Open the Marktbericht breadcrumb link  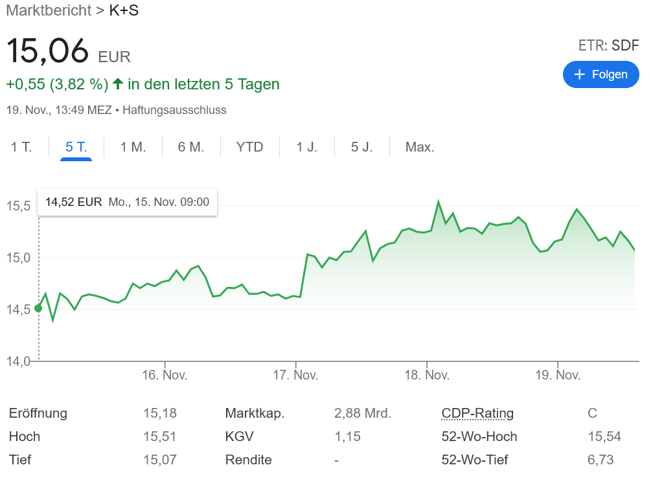point(49,10)
